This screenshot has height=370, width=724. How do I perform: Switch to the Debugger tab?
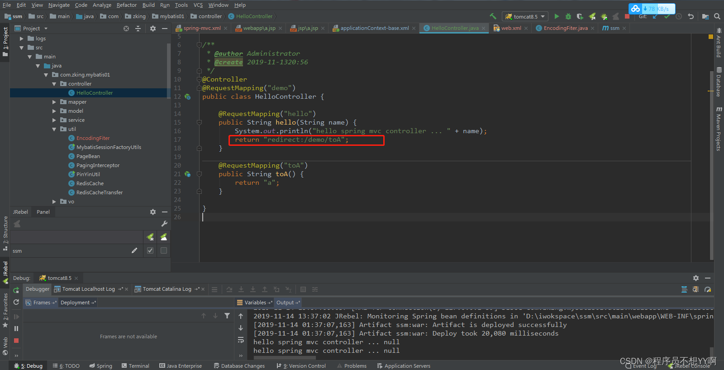(x=37, y=289)
